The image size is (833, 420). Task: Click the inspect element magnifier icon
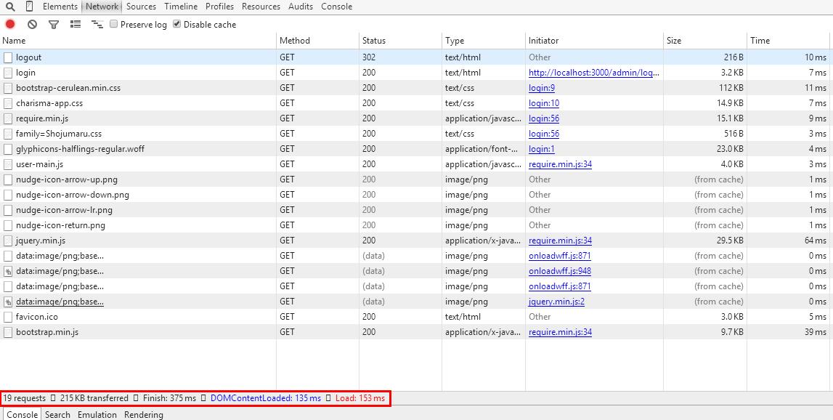10,7
